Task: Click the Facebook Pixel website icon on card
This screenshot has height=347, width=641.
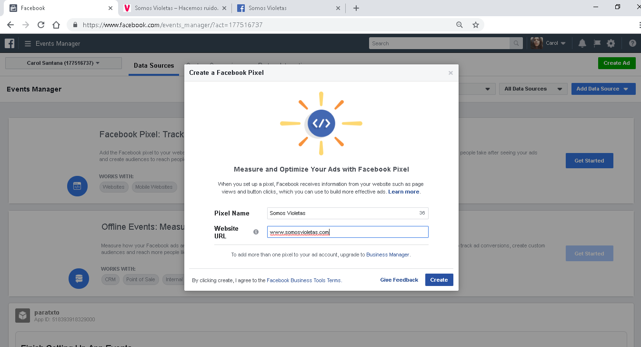Action: coord(77,186)
